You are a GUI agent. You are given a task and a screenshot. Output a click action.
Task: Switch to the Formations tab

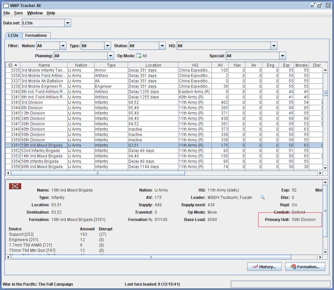[x=36, y=35]
